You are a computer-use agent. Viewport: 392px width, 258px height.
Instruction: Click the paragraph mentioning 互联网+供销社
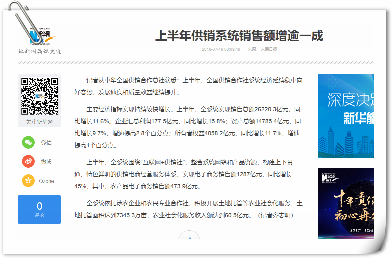pyautogui.click(x=184, y=174)
